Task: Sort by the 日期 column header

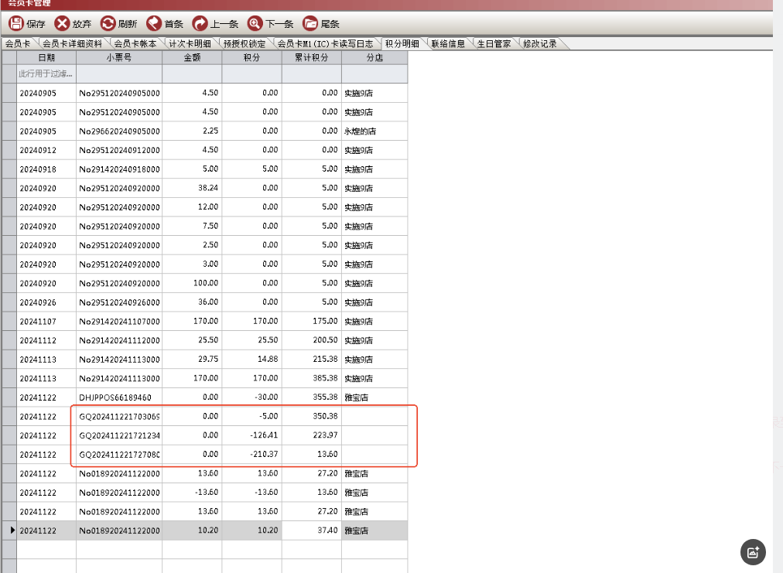Action: coord(46,58)
